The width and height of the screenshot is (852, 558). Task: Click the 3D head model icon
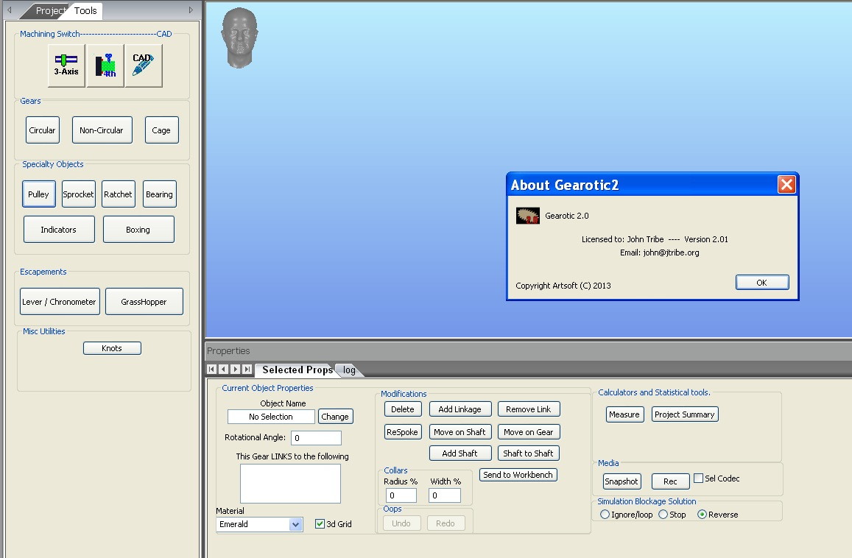238,39
